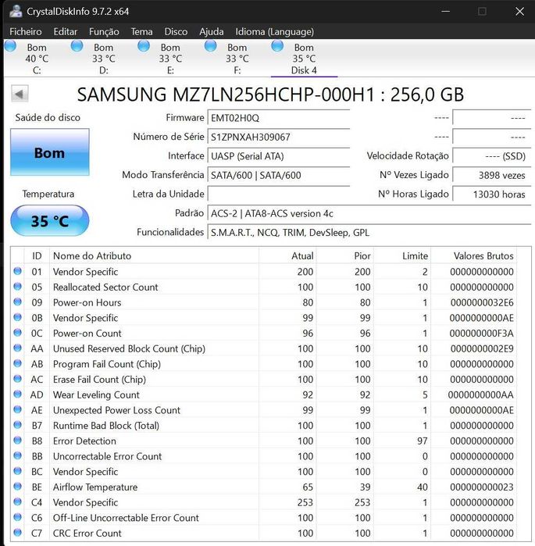Image resolution: width=535 pixels, height=546 pixels.
Task: Click status dot for Runtime Bad Block
Action: (x=17, y=424)
